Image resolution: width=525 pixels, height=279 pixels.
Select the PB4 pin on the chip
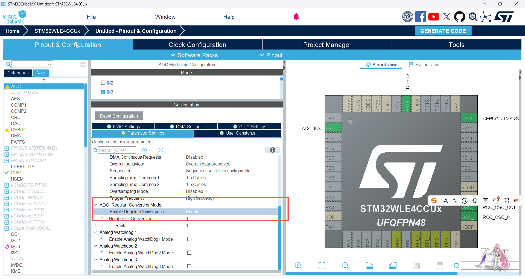[333, 129]
